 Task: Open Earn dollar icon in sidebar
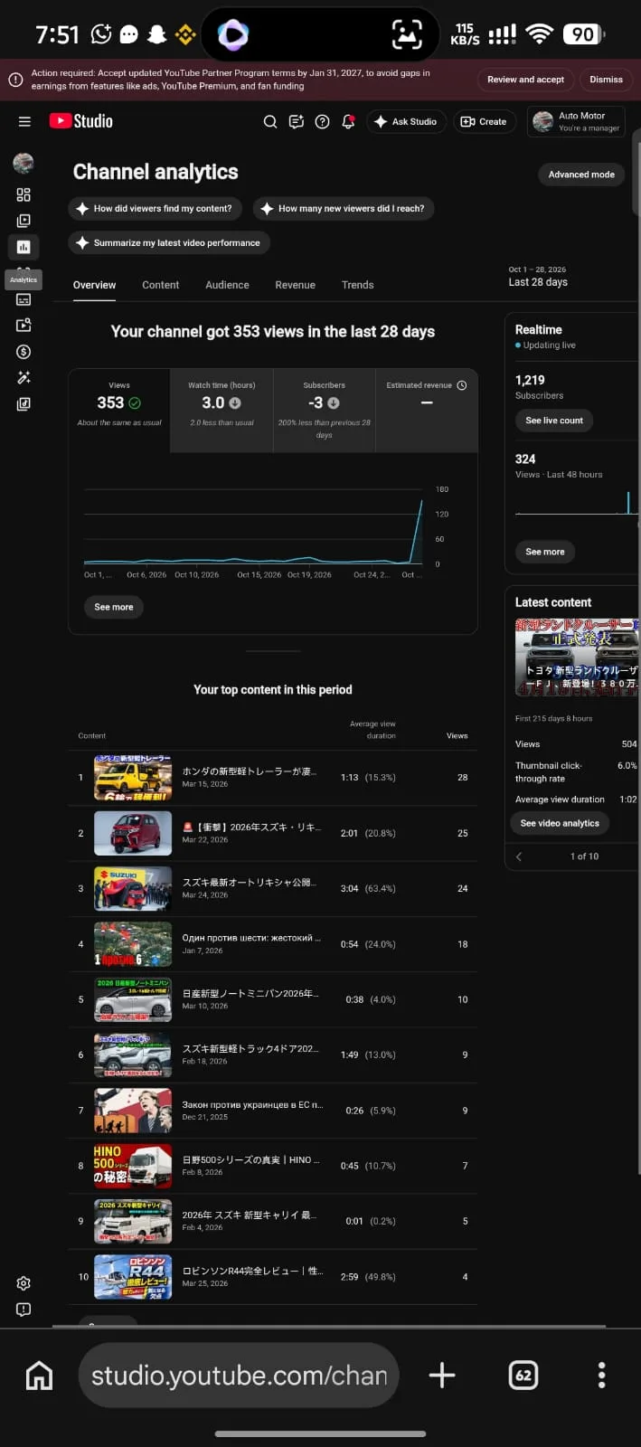coord(24,352)
